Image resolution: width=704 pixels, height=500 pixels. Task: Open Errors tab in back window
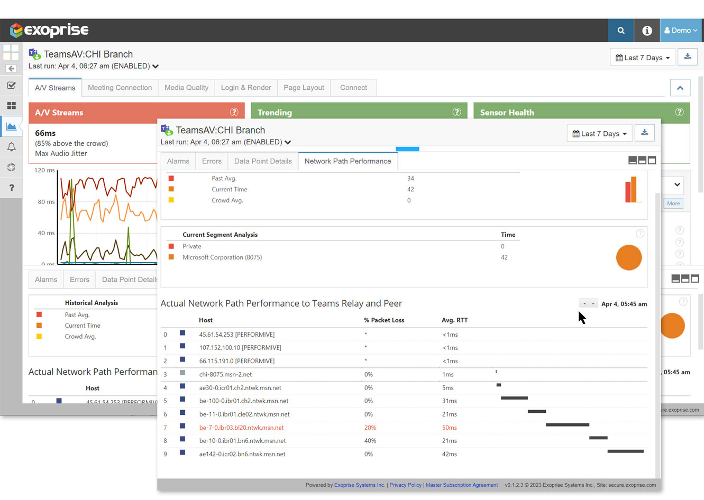click(x=80, y=280)
